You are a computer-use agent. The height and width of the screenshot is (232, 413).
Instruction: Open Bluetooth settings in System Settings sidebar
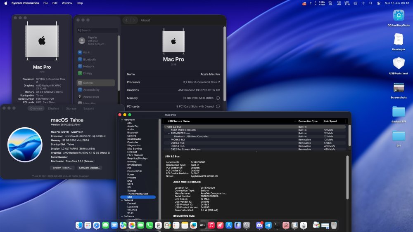point(96,59)
